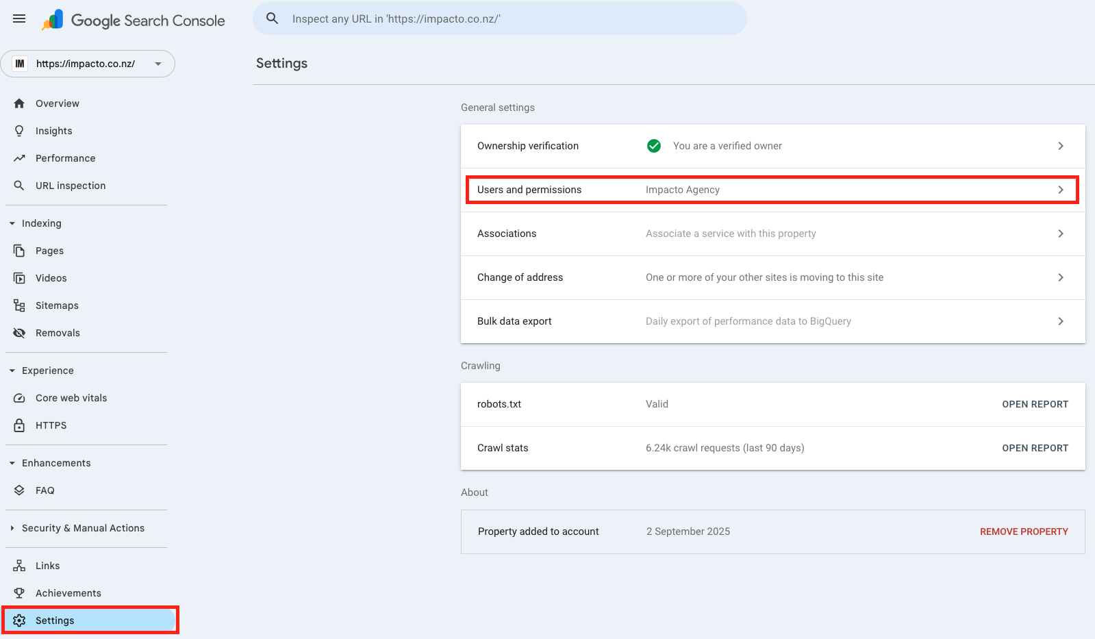Open Users and permissions row
The image size is (1095, 639).
[772, 190]
